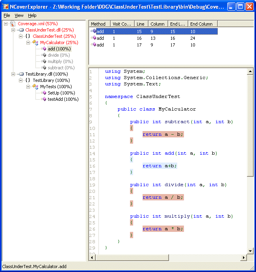Select Coverage.xml (53%) root label
256x272 pixels.
pos(38,24)
